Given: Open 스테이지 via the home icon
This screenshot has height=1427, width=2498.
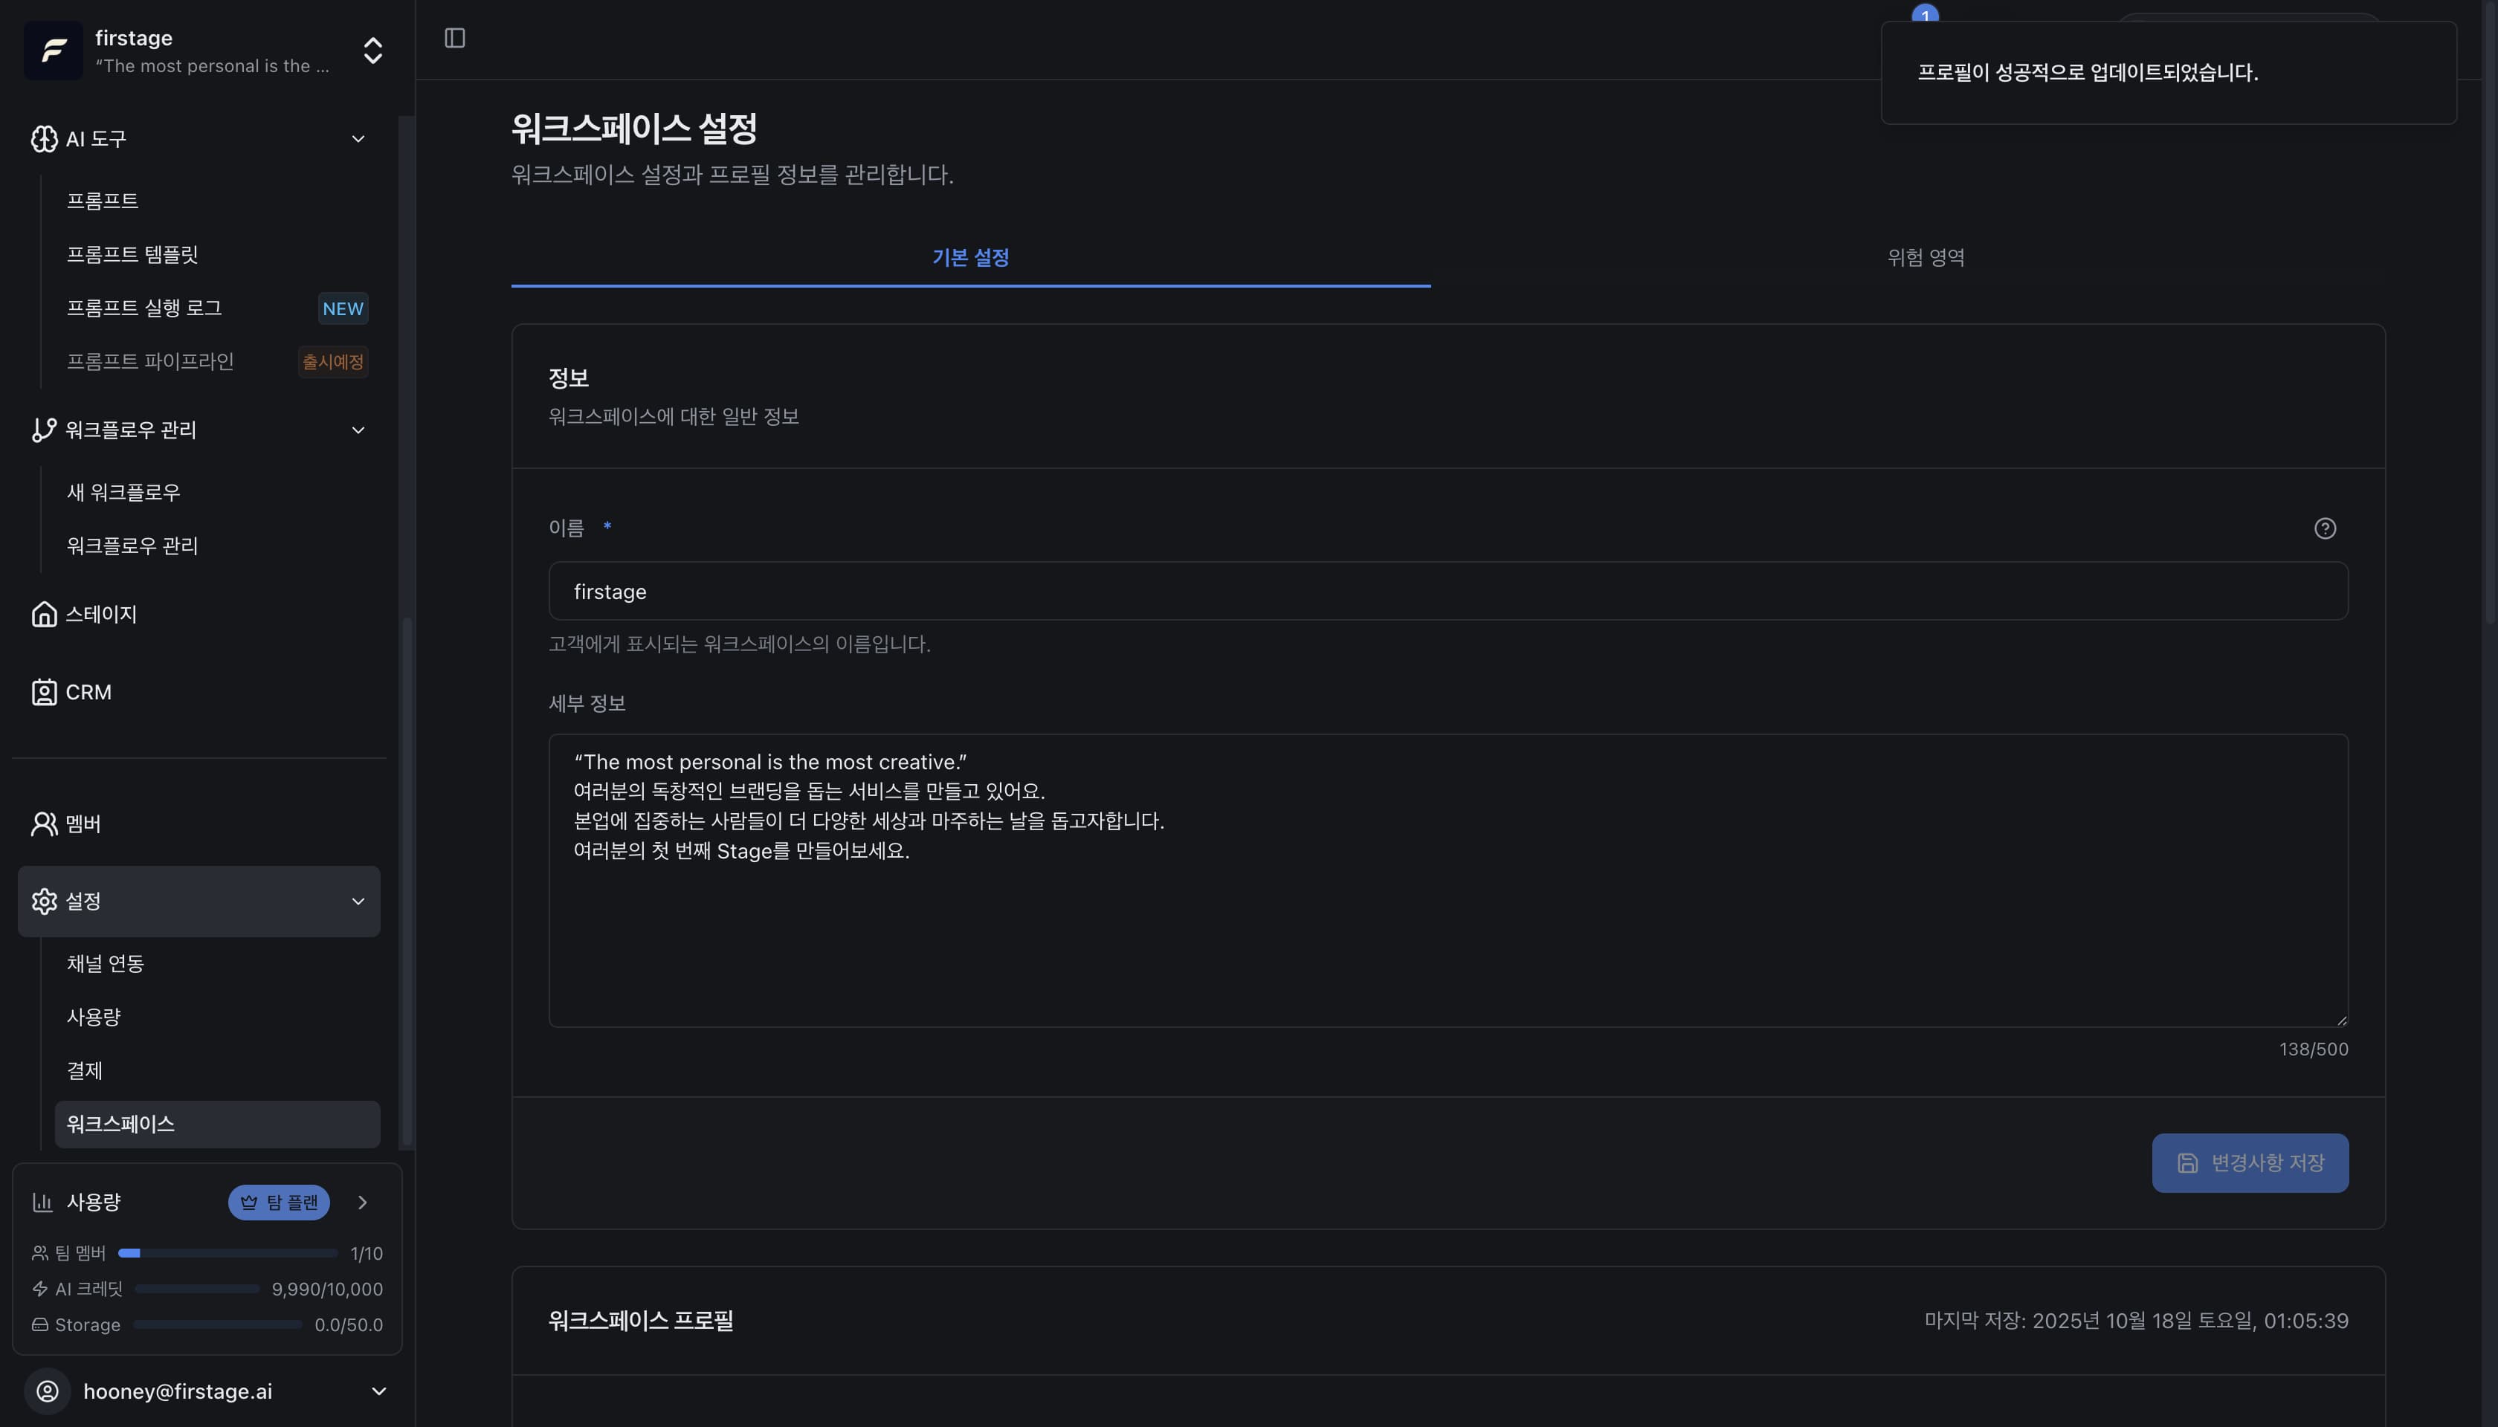Looking at the screenshot, I should click(x=43, y=613).
